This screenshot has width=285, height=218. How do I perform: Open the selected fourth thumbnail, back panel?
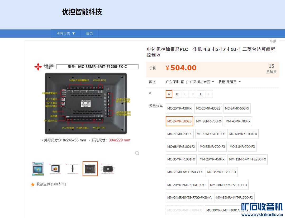tap(90, 169)
